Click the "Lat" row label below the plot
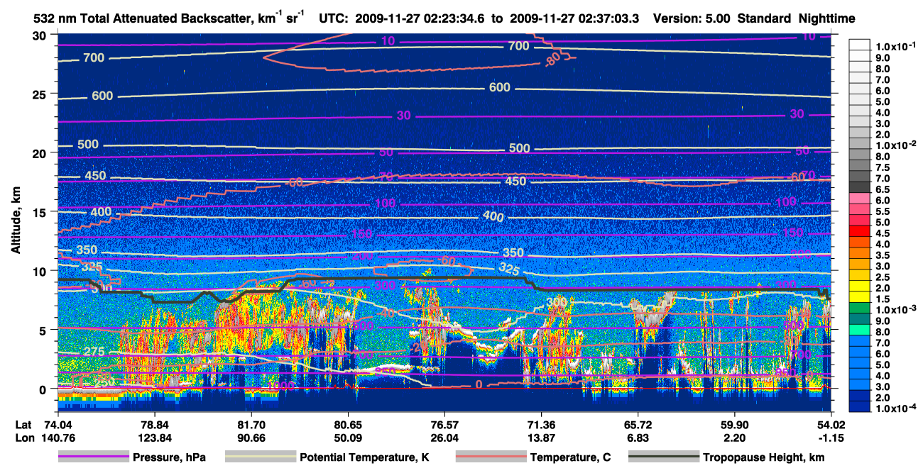 coord(23,424)
